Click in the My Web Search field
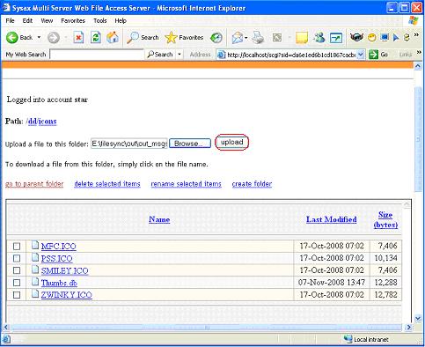Screen dimensions: 425x347 point(97,55)
